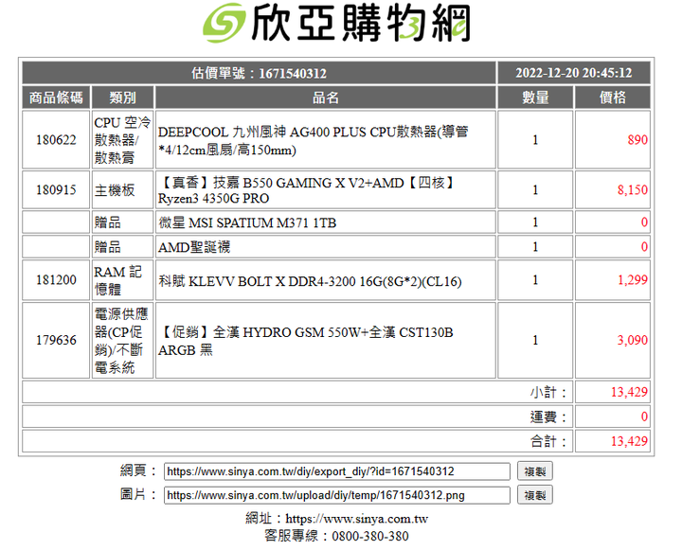Click the 合計 label
The image size is (682, 550).
[x=548, y=441]
